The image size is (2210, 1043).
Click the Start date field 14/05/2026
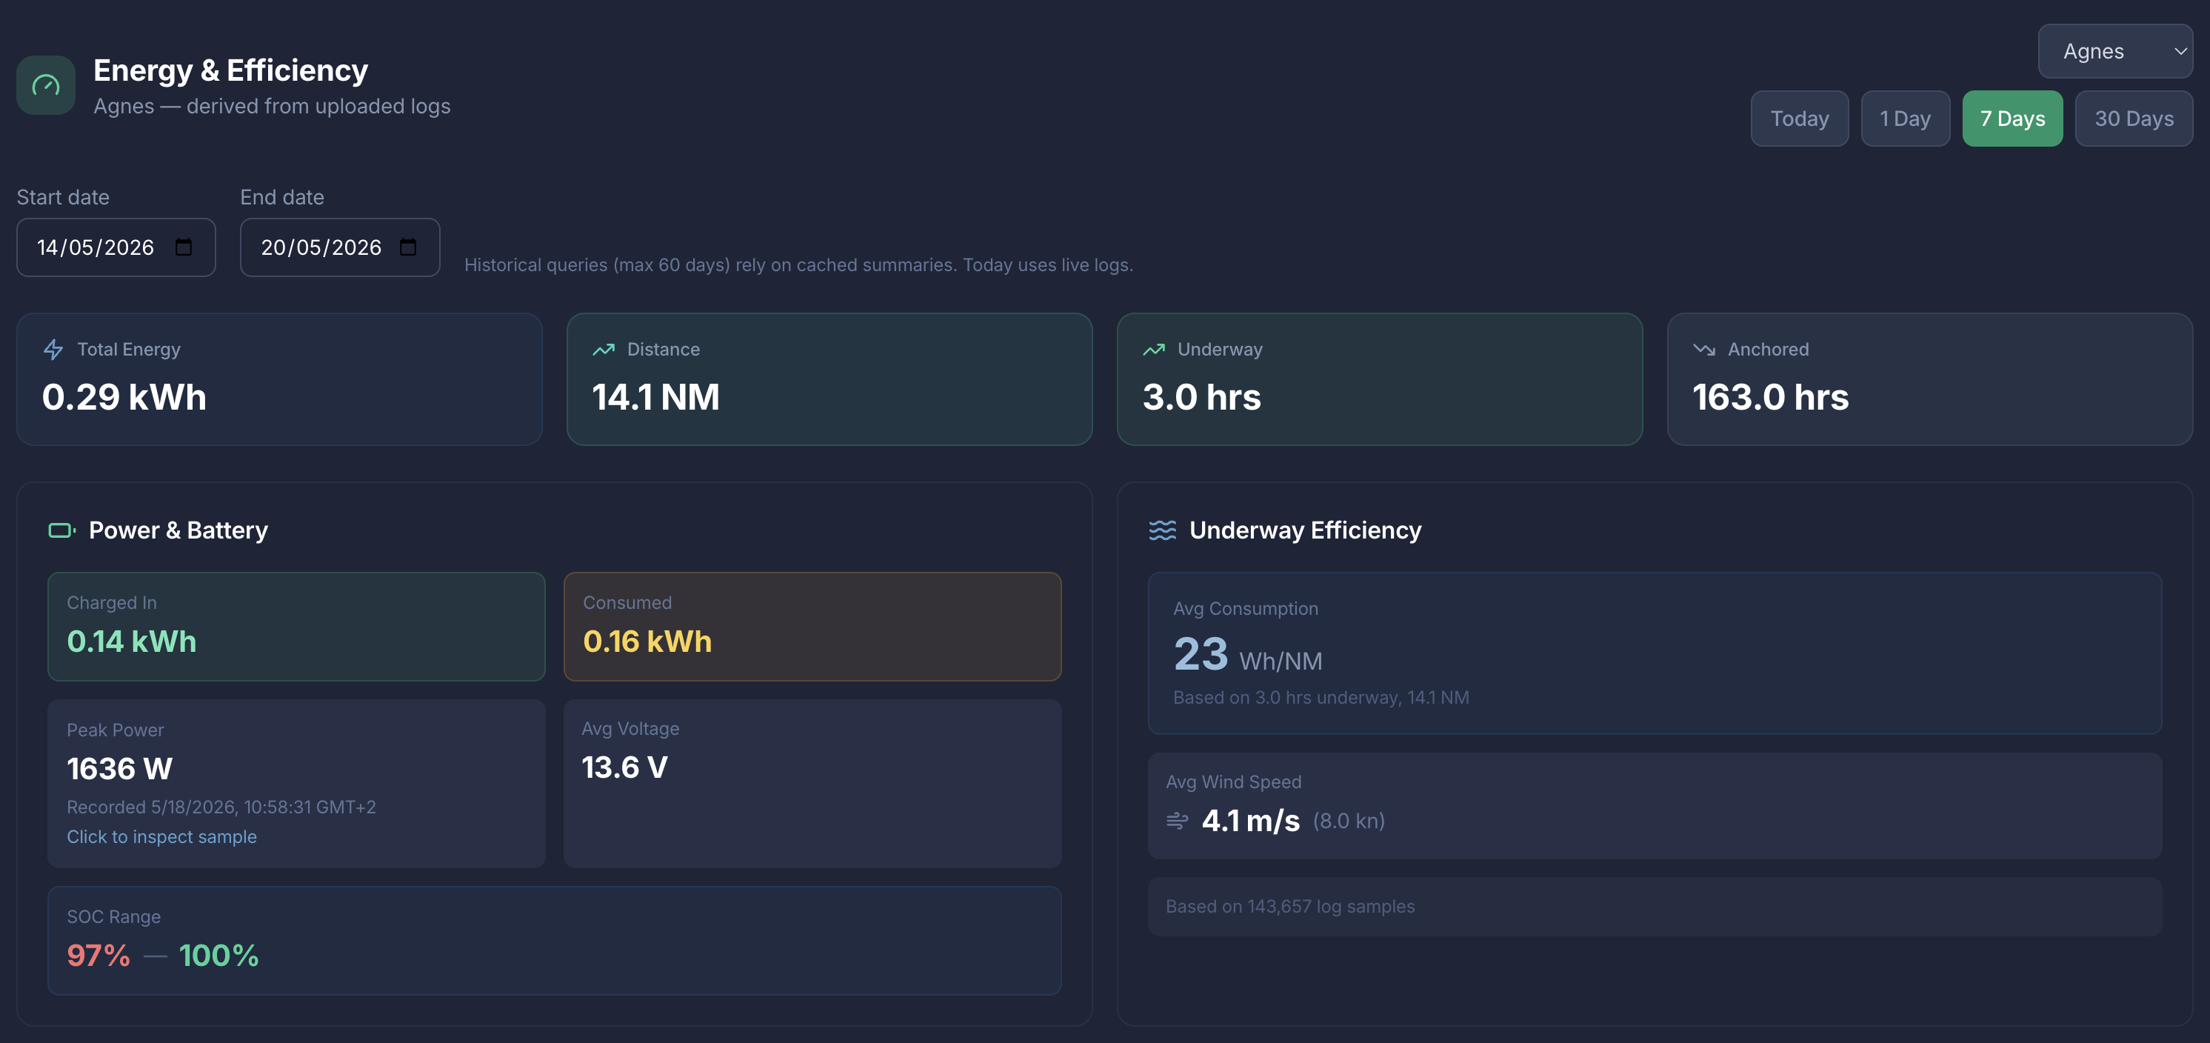pyautogui.click(x=116, y=247)
